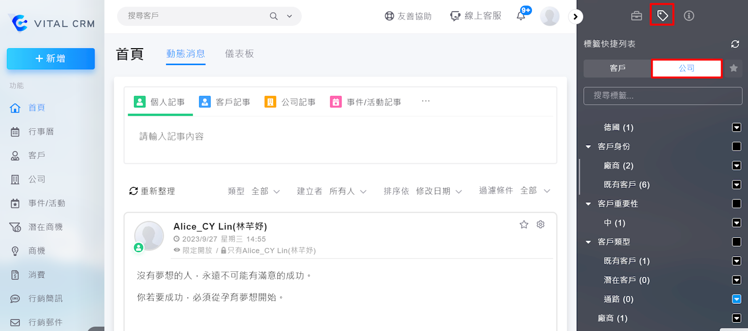Collapse the 客戶類型 tag group
Screen dimensions: 748x331
pos(588,242)
